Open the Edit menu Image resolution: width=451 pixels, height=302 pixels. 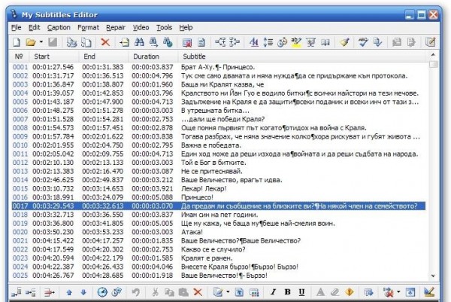pyautogui.click(x=35, y=28)
